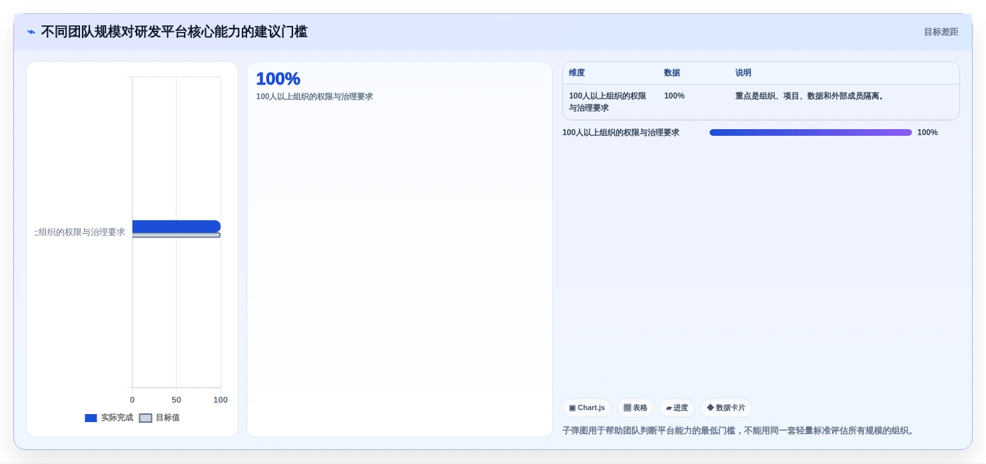Screen dimensions: 986x464
Task: Select the Chart.js tag chip
Action: (587, 408)
